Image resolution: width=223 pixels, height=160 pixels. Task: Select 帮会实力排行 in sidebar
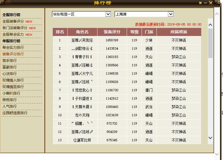click(13, 47)
